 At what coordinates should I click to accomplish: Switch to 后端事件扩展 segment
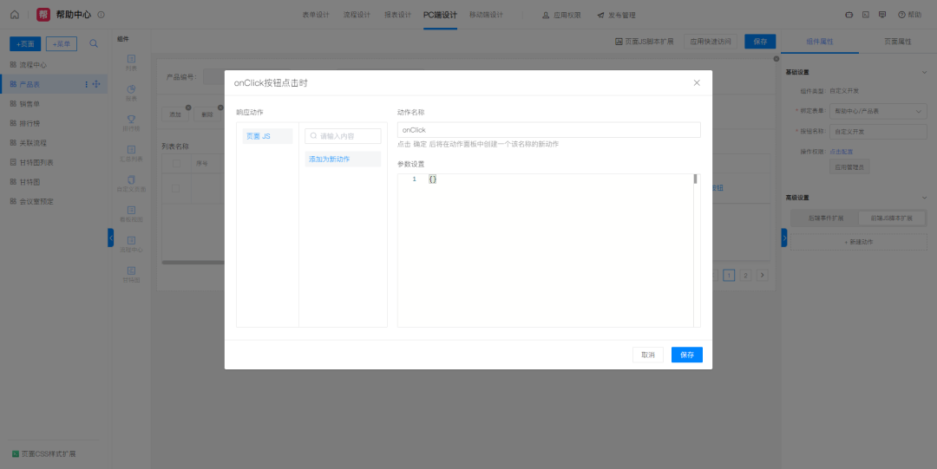pos(825,218)
